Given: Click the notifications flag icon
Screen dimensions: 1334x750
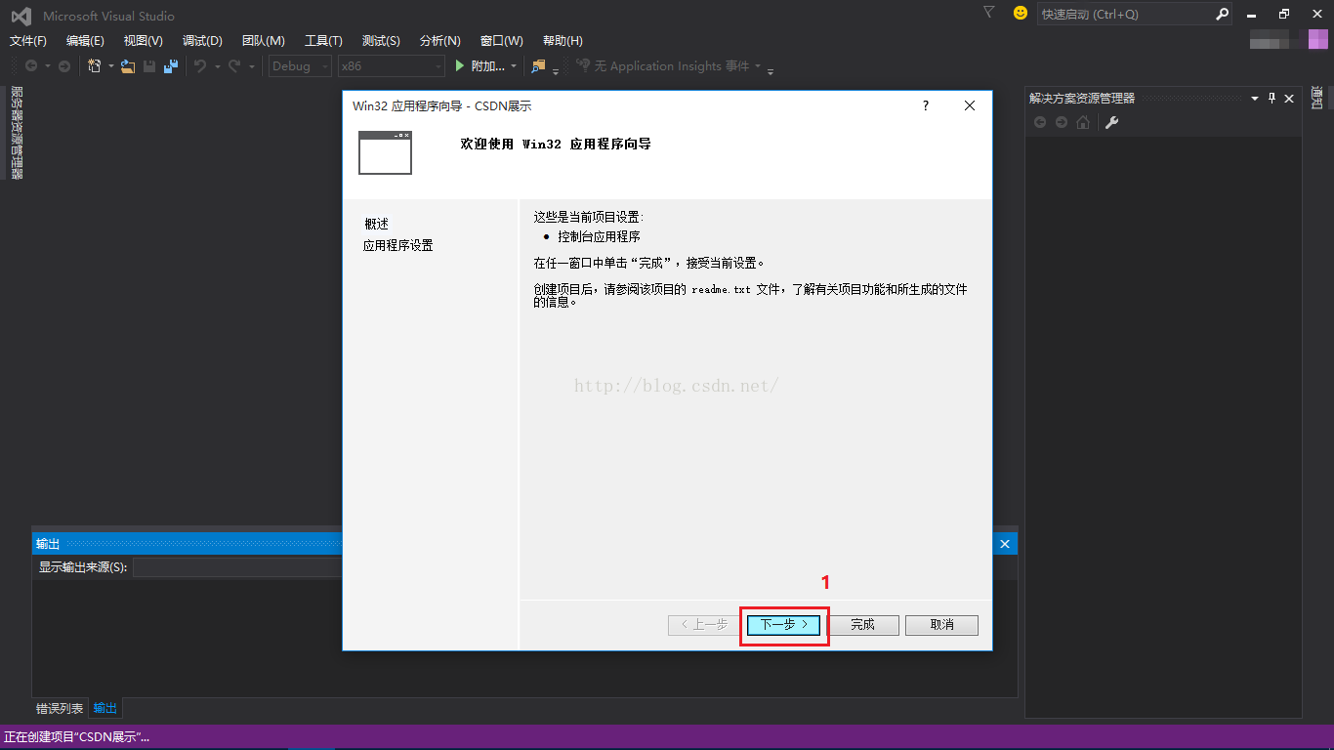Looking at the screenshot, I should 988,13.
